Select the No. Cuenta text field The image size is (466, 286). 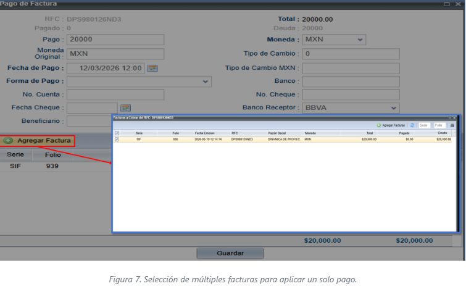coord(115,95)
